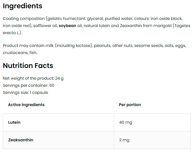Select the Lutein row label

(x=14, y=122)
